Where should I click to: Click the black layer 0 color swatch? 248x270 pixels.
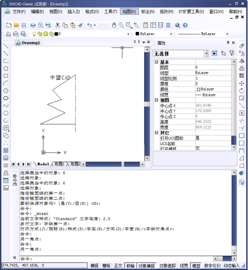56,34
